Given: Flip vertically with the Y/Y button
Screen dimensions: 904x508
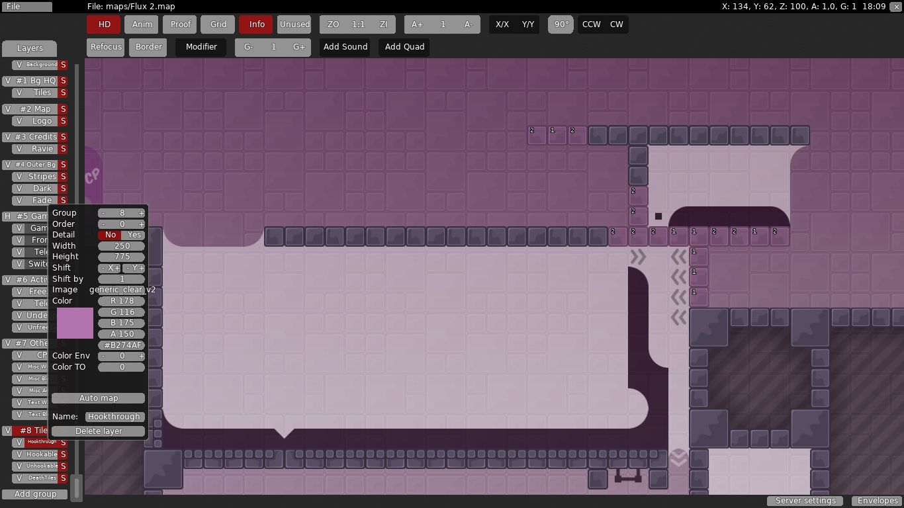Looking at the screenshot, I should click(527, 24).
